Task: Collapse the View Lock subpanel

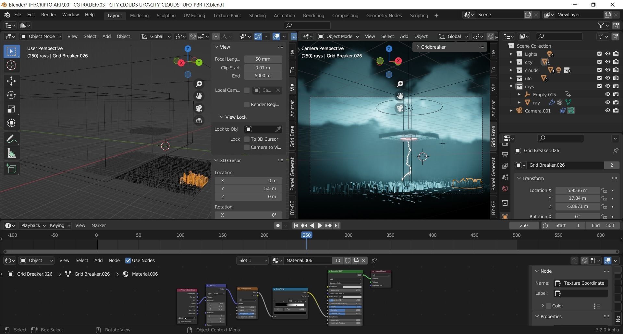Action: pyautogui.click(x=222, y=117)
